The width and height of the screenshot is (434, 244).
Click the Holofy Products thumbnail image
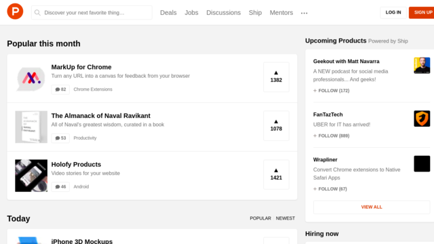31,176
